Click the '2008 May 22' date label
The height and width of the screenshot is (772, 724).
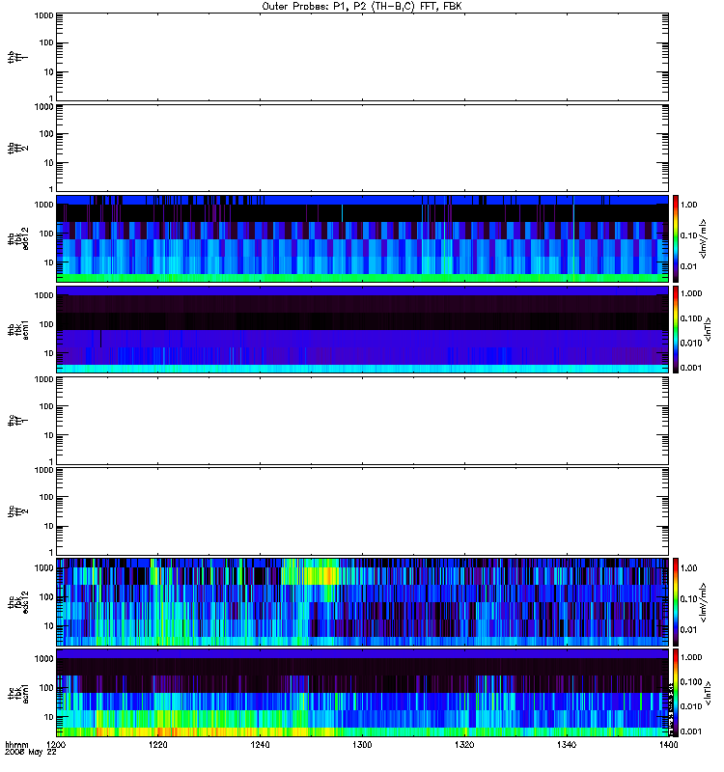31,753
